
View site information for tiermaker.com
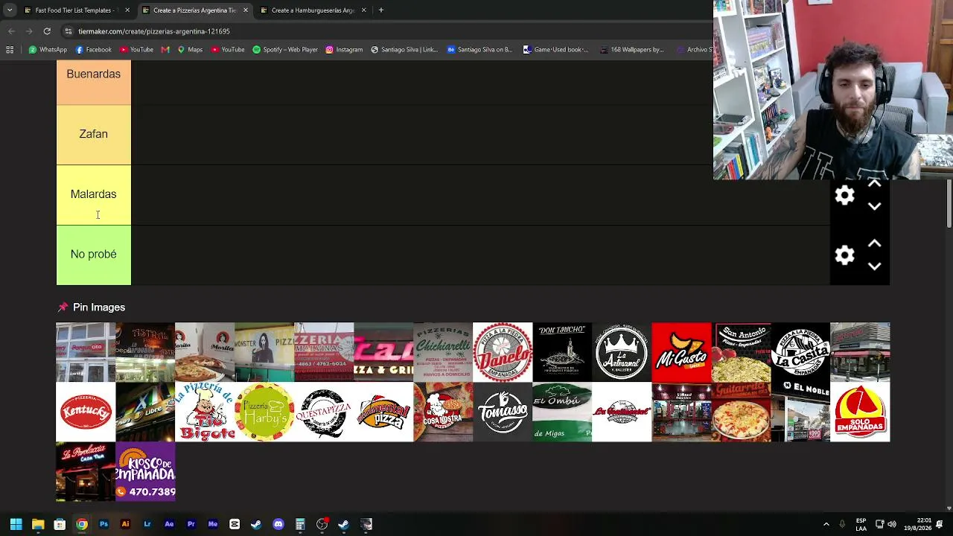pyautogui.click(x=68, y=31)
